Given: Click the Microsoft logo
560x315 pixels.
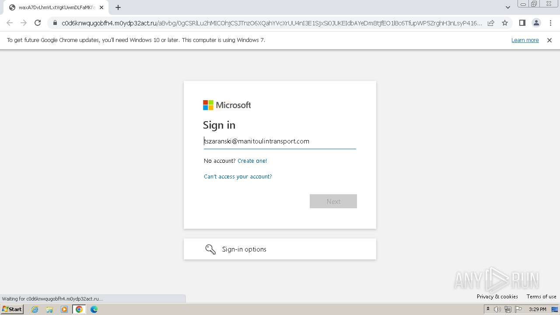Looking at the screenshot, I should point(227,105).
